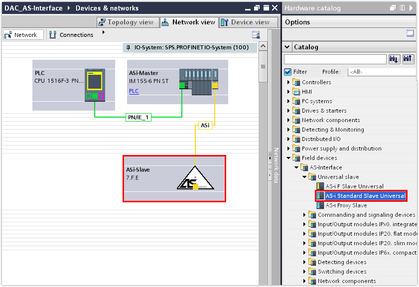Click the PLC link under ASi-Master
Screen dimensions: 419x287
coord(134,91)
